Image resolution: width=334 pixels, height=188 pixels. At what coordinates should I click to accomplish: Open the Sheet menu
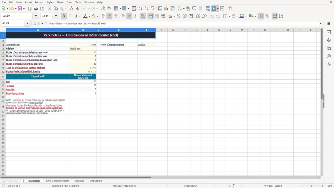[x=60, y=2]
